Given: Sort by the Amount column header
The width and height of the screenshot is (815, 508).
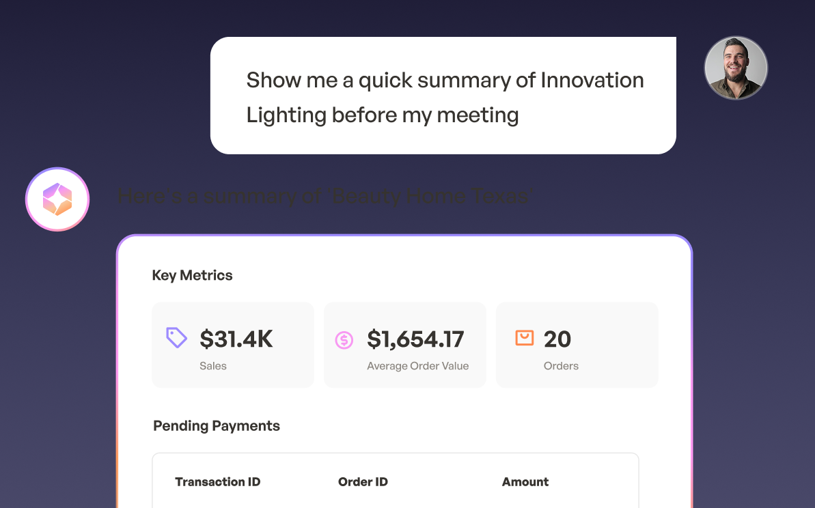Looking at the screenshot, I should [525, 481].
